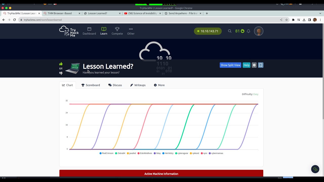This screenshot has height=182, width=324.
Task: Go back in browser history
Action: tap(4, 20)
